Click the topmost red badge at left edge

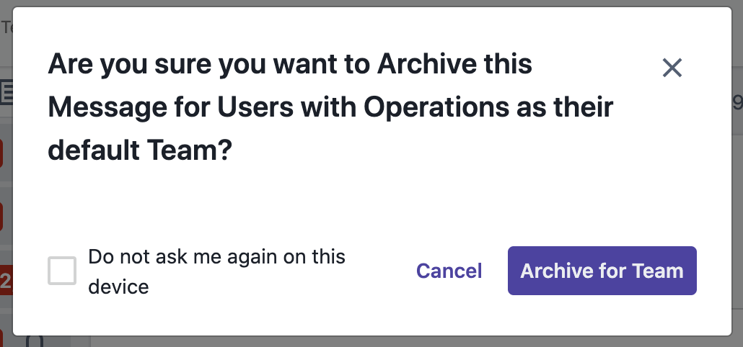pyautogui.click(x=1, y=153)
